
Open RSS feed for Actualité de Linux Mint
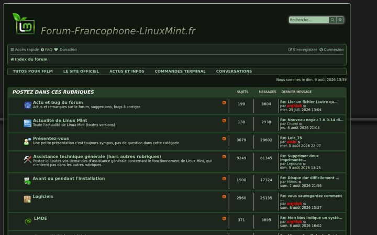point(224,121)
